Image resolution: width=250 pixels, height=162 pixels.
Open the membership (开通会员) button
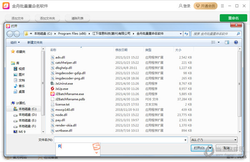pyautogui.click(x=205, y=6)
